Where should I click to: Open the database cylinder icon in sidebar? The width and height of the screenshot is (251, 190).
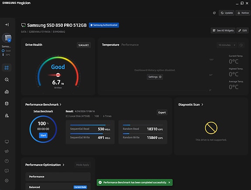(7, 104)
